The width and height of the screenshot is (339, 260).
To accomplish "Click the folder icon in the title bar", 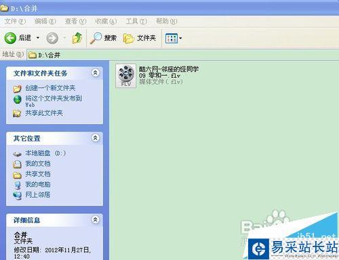I will pyautogui.click(x=4, y=9).
